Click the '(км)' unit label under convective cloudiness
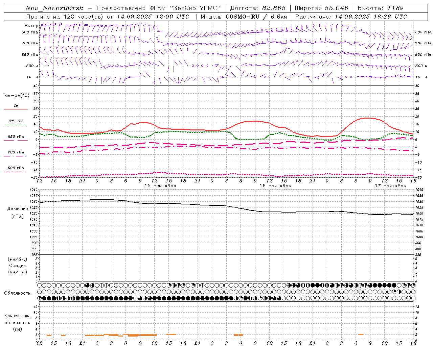 click(x=17, y=329)
